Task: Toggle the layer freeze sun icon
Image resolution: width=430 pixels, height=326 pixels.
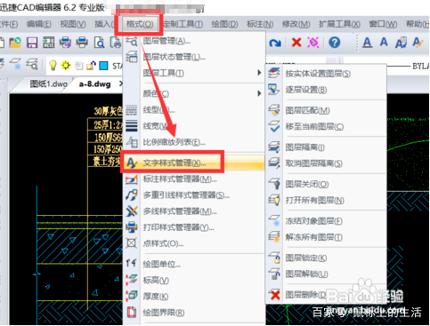Action: point(66,65)
